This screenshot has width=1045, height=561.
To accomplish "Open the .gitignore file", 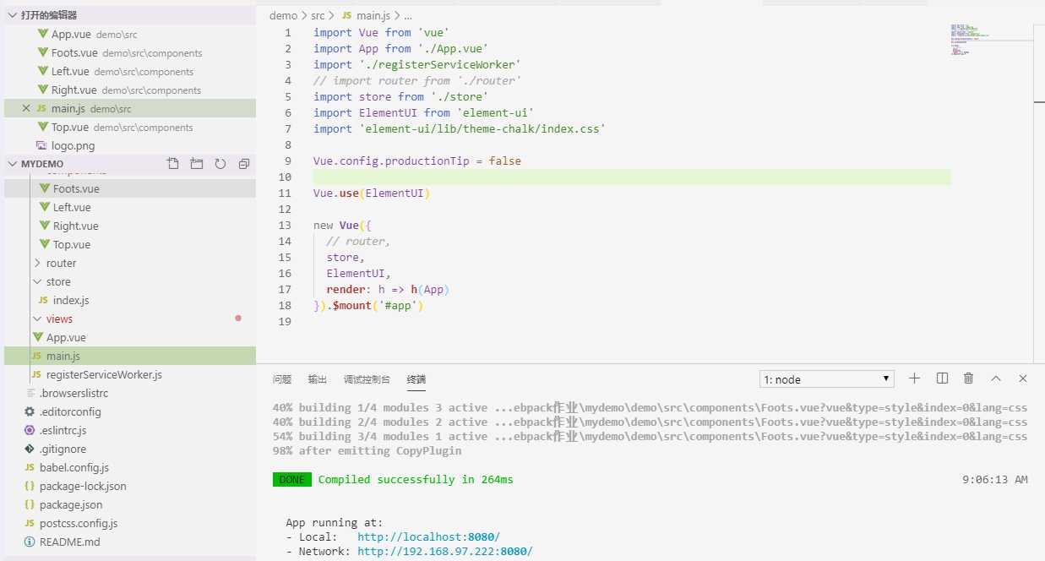I will click(129, 449).
